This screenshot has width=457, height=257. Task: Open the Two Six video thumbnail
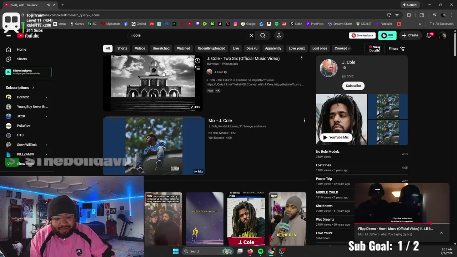click(153, 83)
